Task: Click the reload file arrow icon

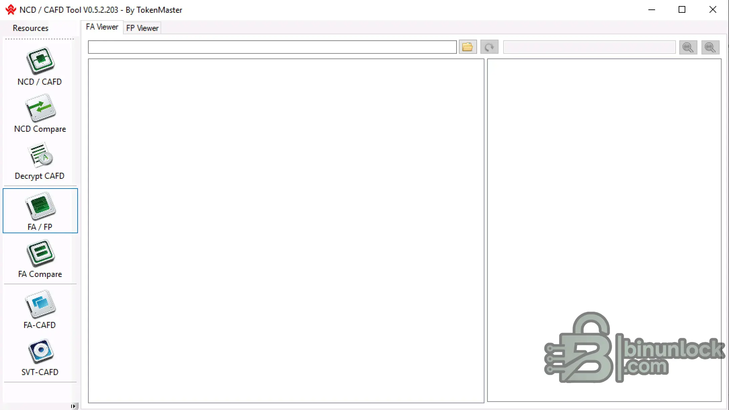Action: (489, 47)
